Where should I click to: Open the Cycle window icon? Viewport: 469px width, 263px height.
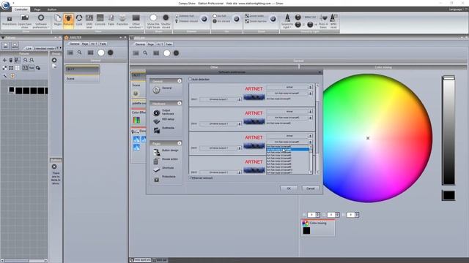79,21
